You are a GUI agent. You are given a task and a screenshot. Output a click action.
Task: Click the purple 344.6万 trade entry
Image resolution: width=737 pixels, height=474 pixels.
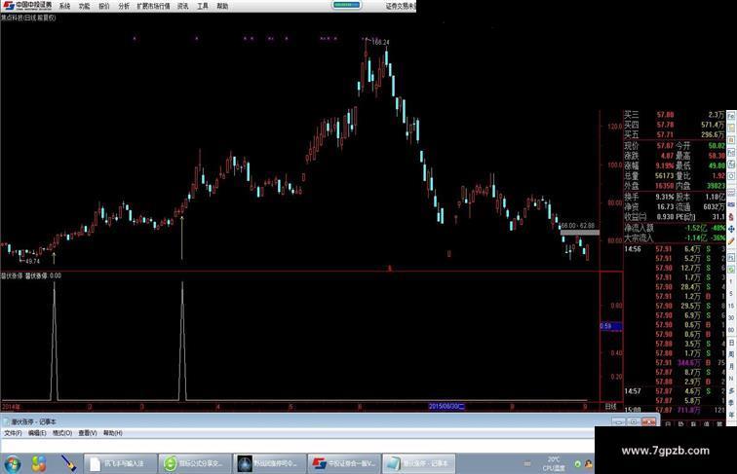tap(689, 363)
